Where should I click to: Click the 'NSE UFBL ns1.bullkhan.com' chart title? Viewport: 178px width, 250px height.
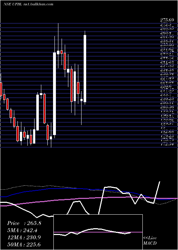pos(28,4)
